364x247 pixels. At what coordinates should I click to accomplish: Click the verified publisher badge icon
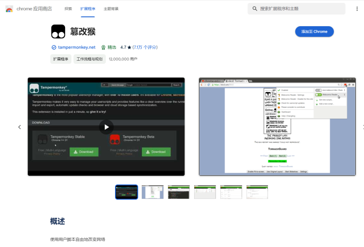[x=54, y=48]
